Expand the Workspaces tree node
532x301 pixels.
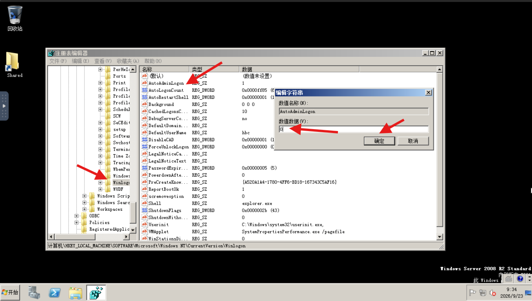click(x=84, y=209)
